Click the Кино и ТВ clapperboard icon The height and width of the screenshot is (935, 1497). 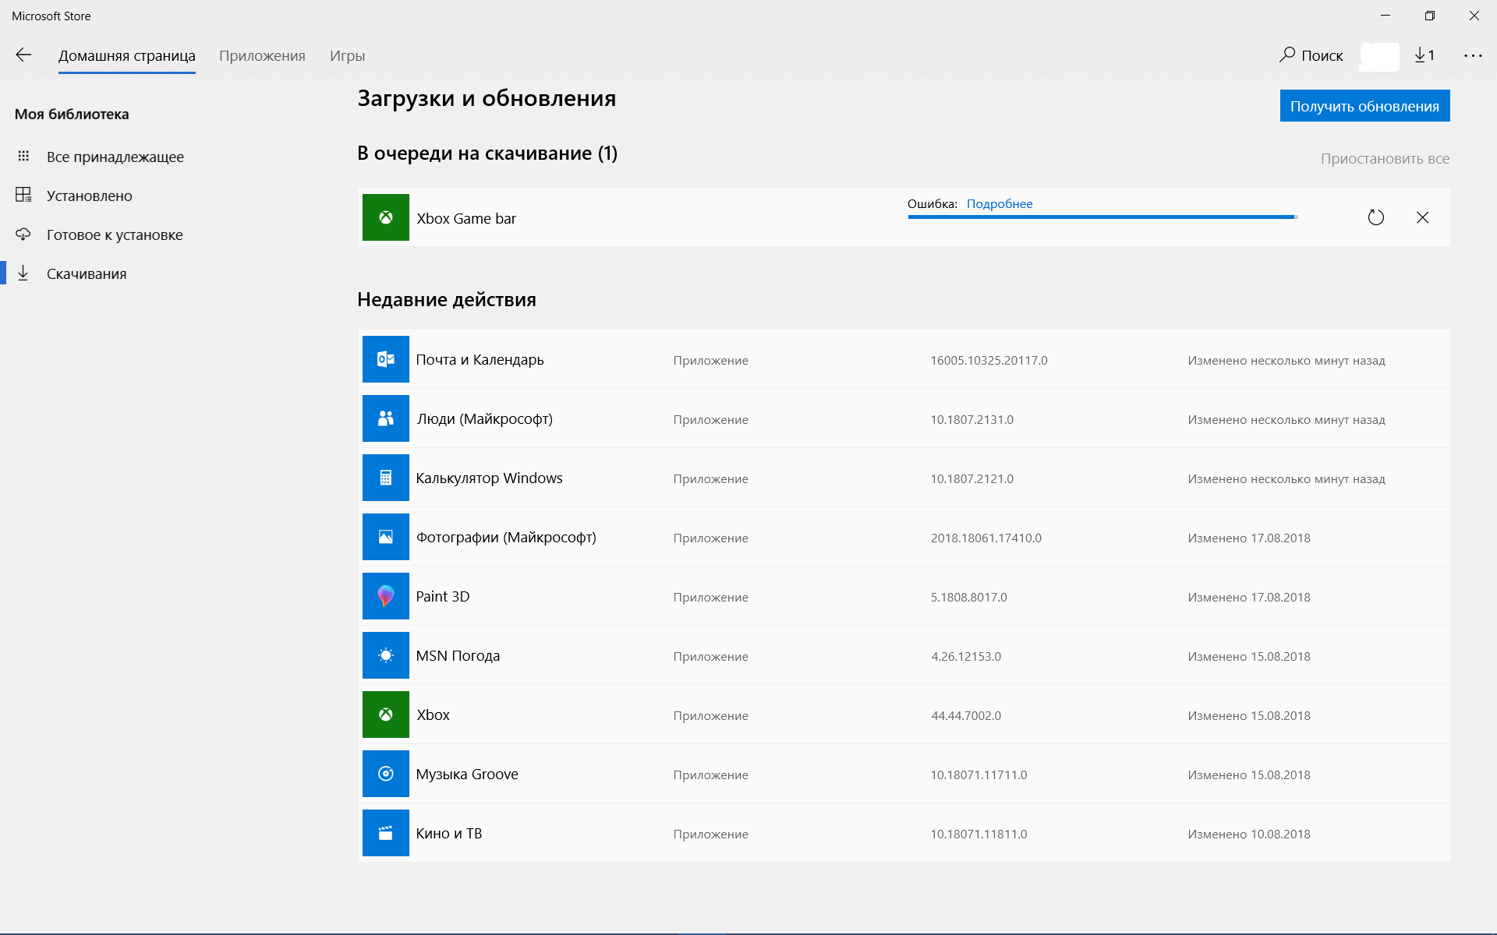tap(386, 833)
